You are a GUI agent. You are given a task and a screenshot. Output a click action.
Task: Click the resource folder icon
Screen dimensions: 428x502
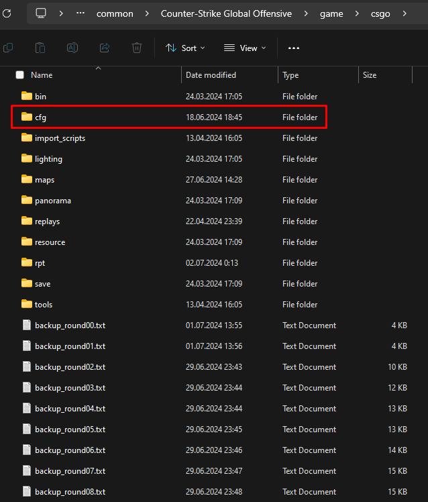pos(27,242)
